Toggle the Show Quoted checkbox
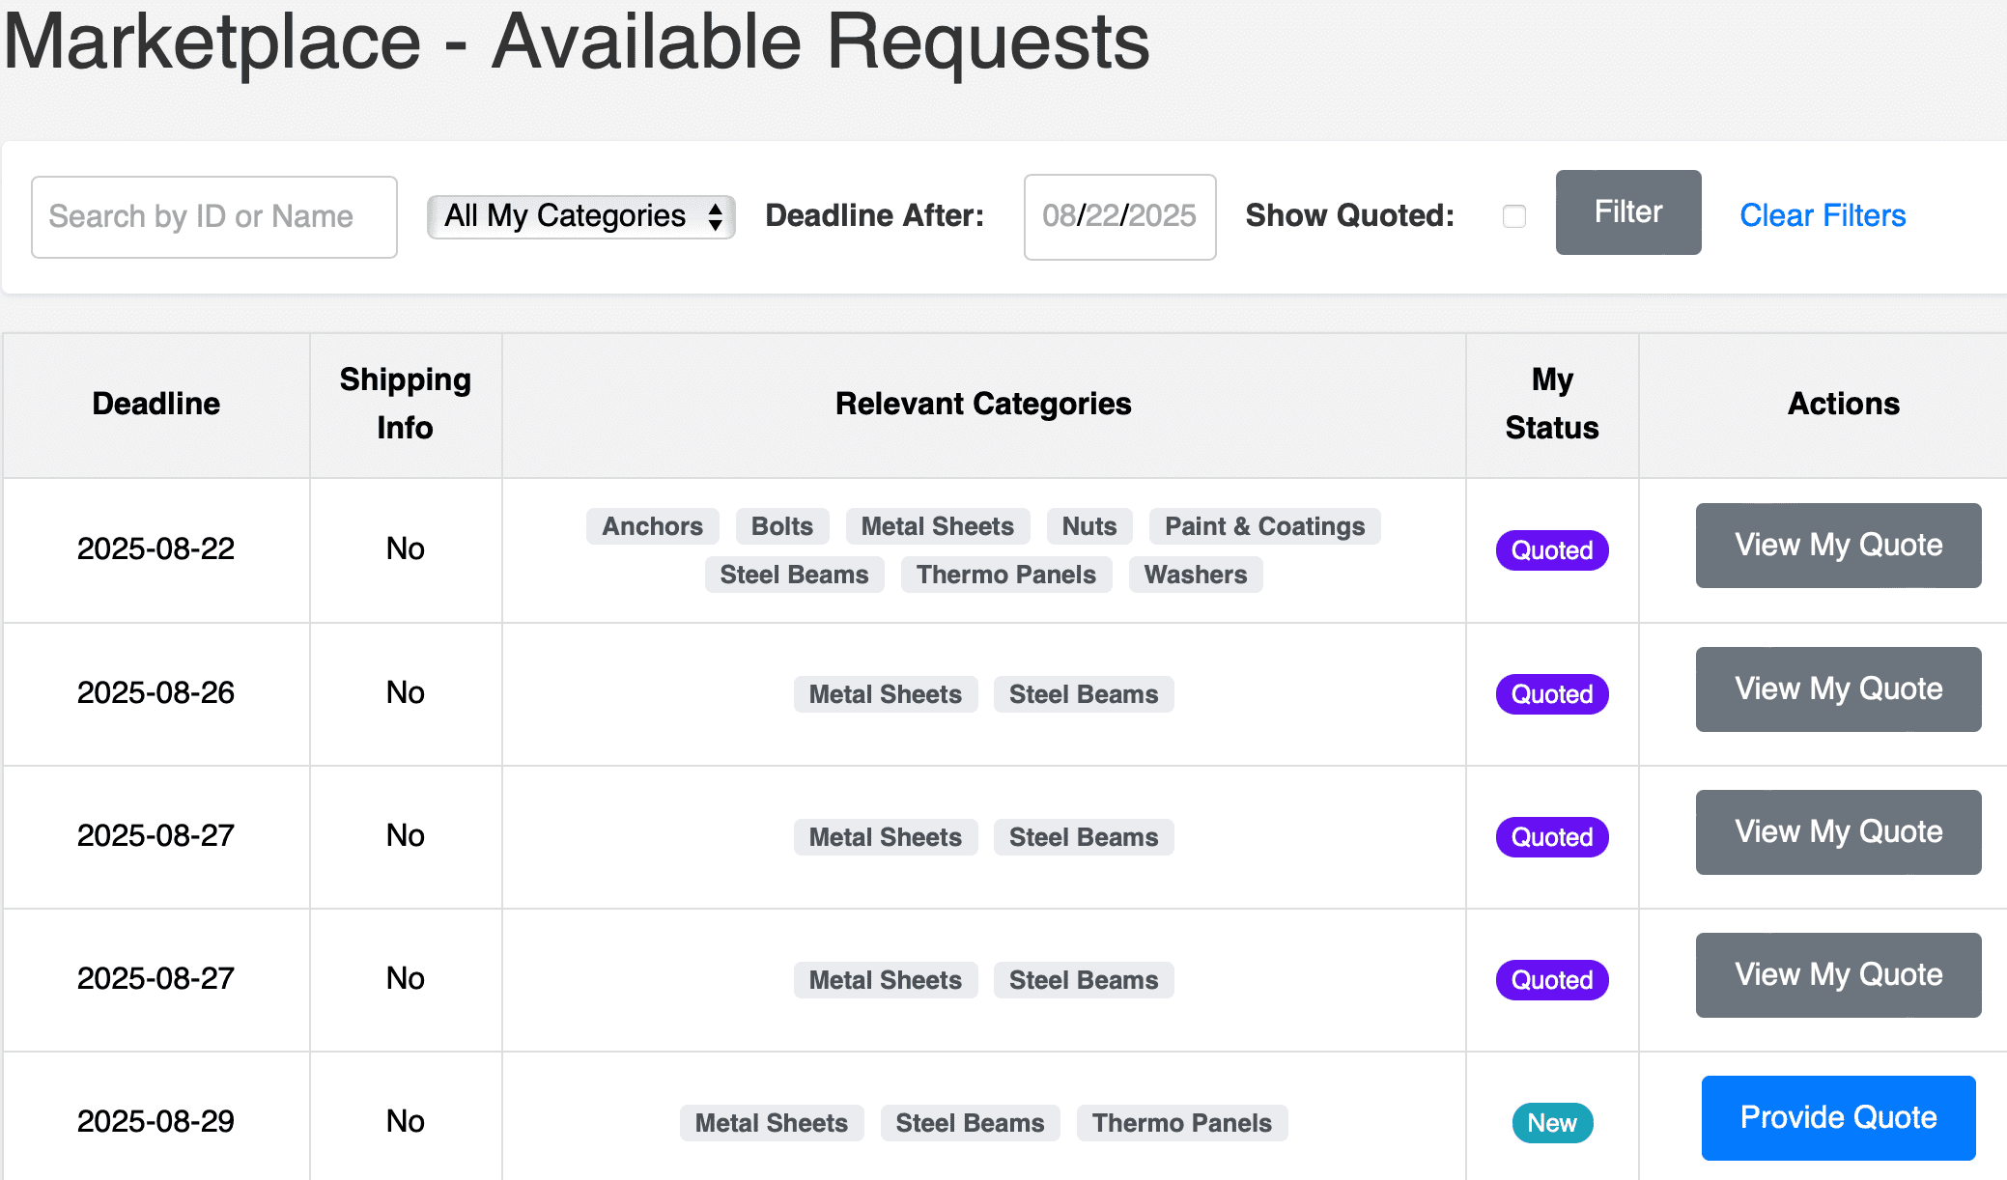The width and height of the screenshot is (2007, 1180). tap(1513, 216)
